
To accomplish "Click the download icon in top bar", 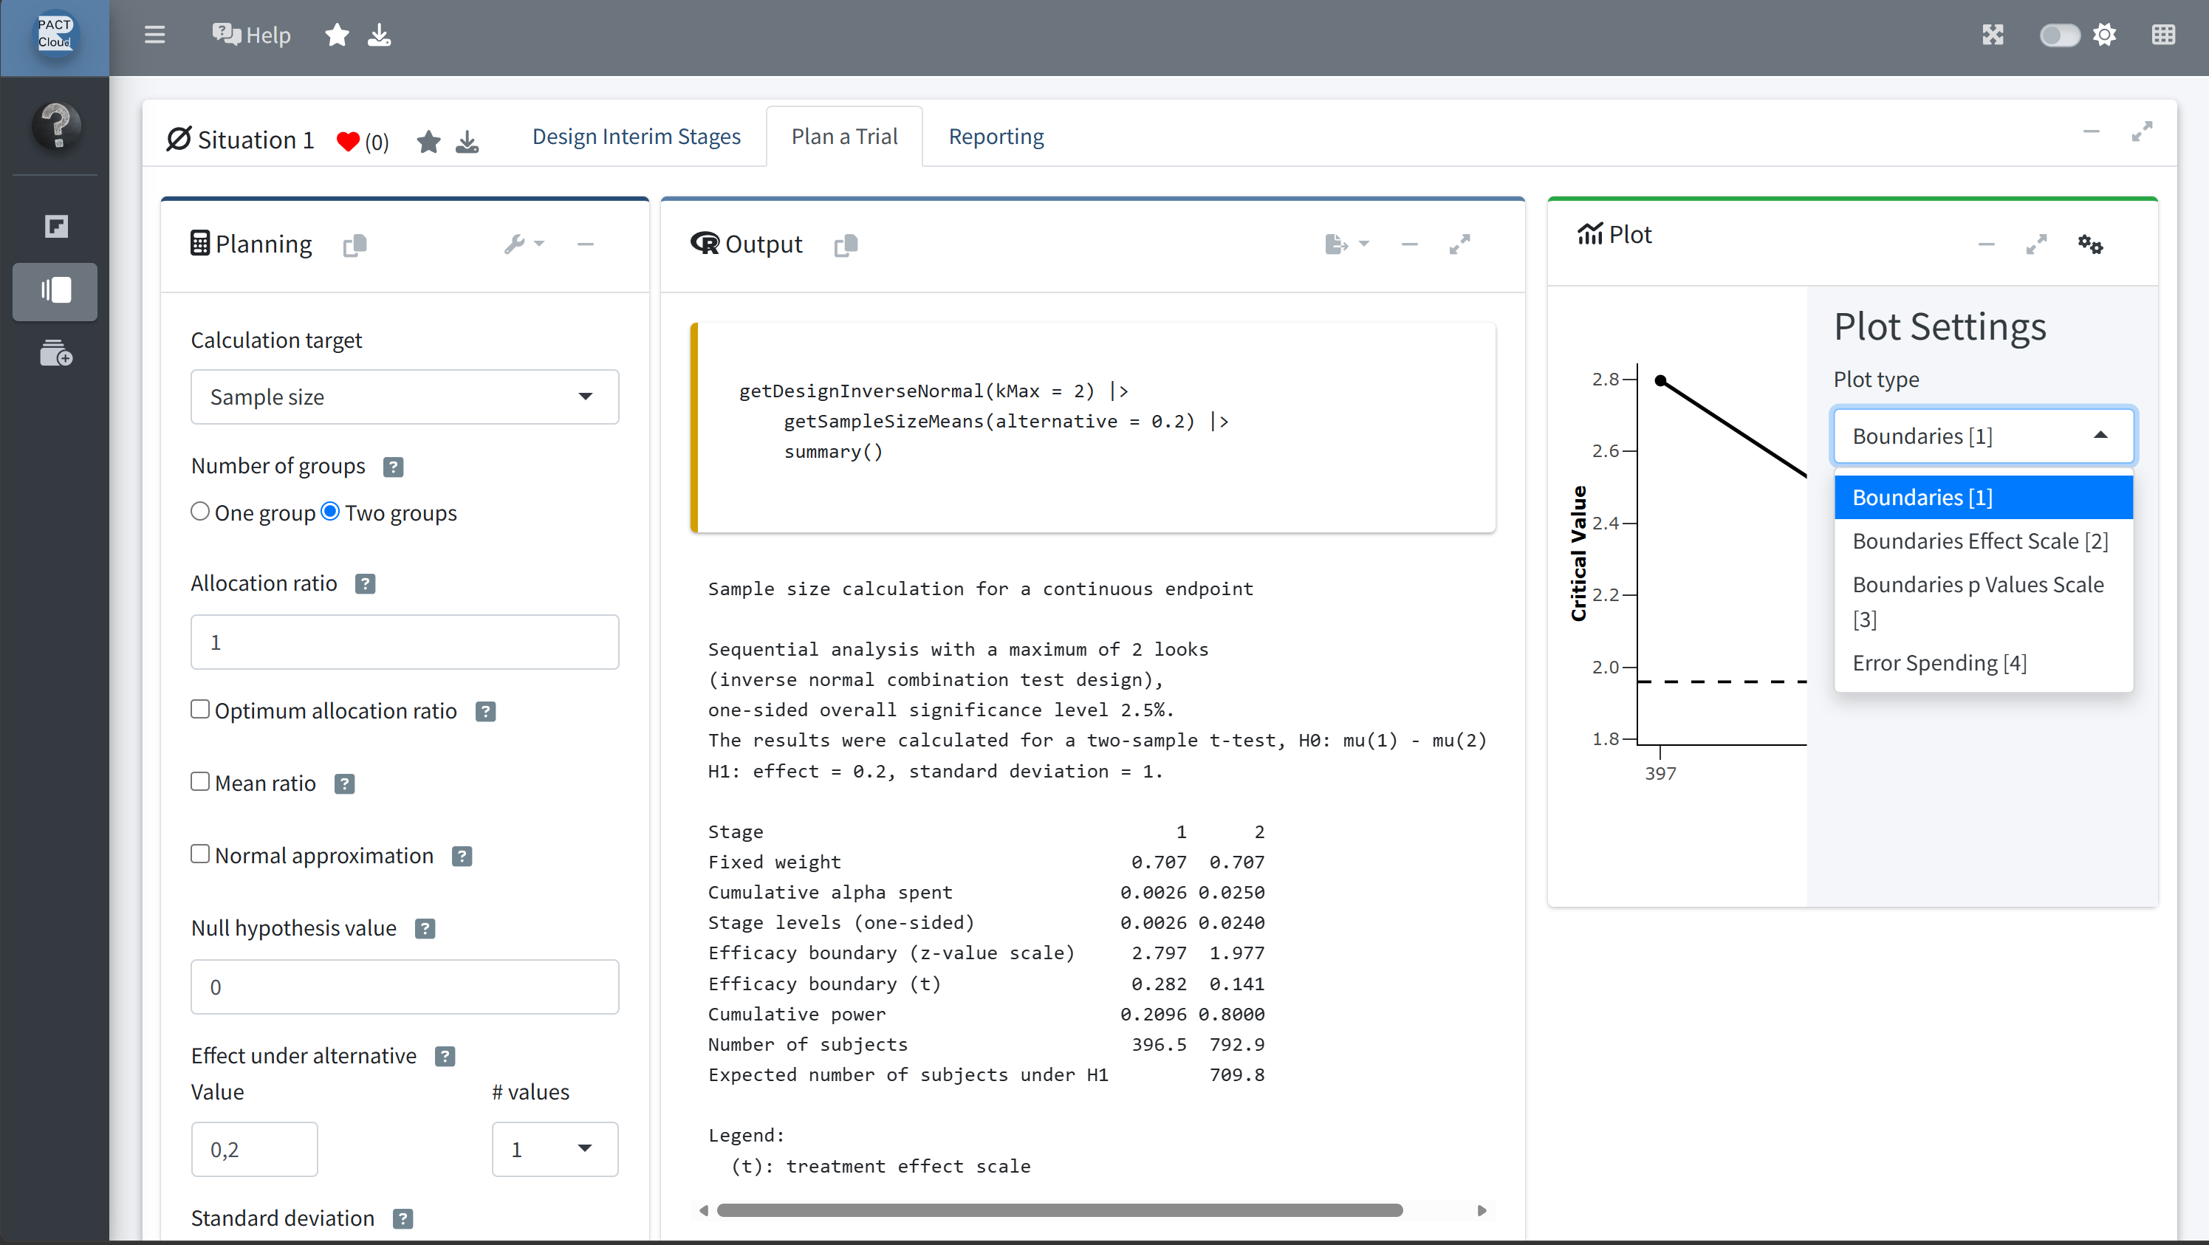I will point(379,35).
